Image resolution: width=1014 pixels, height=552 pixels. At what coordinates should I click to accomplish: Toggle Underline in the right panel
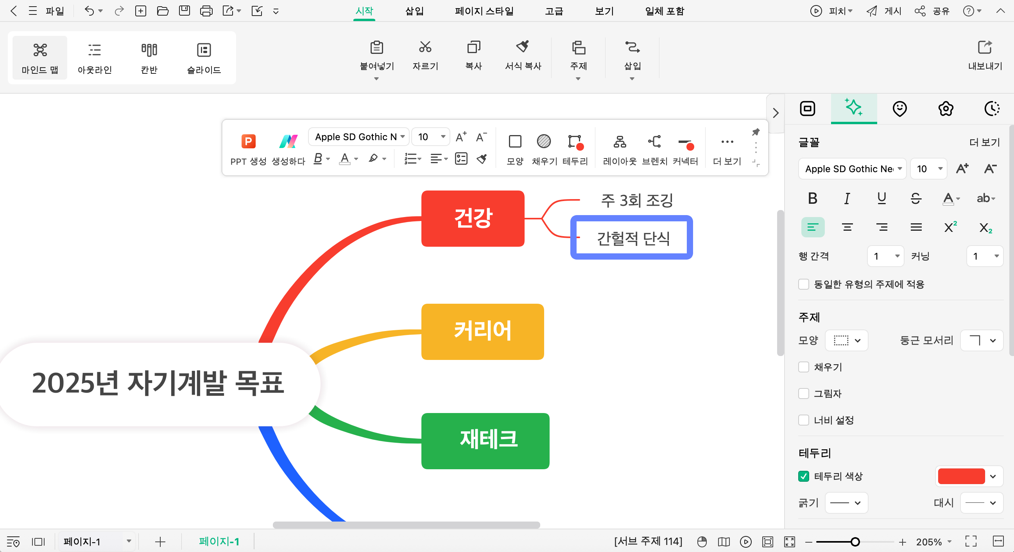(x=882, y=198)
